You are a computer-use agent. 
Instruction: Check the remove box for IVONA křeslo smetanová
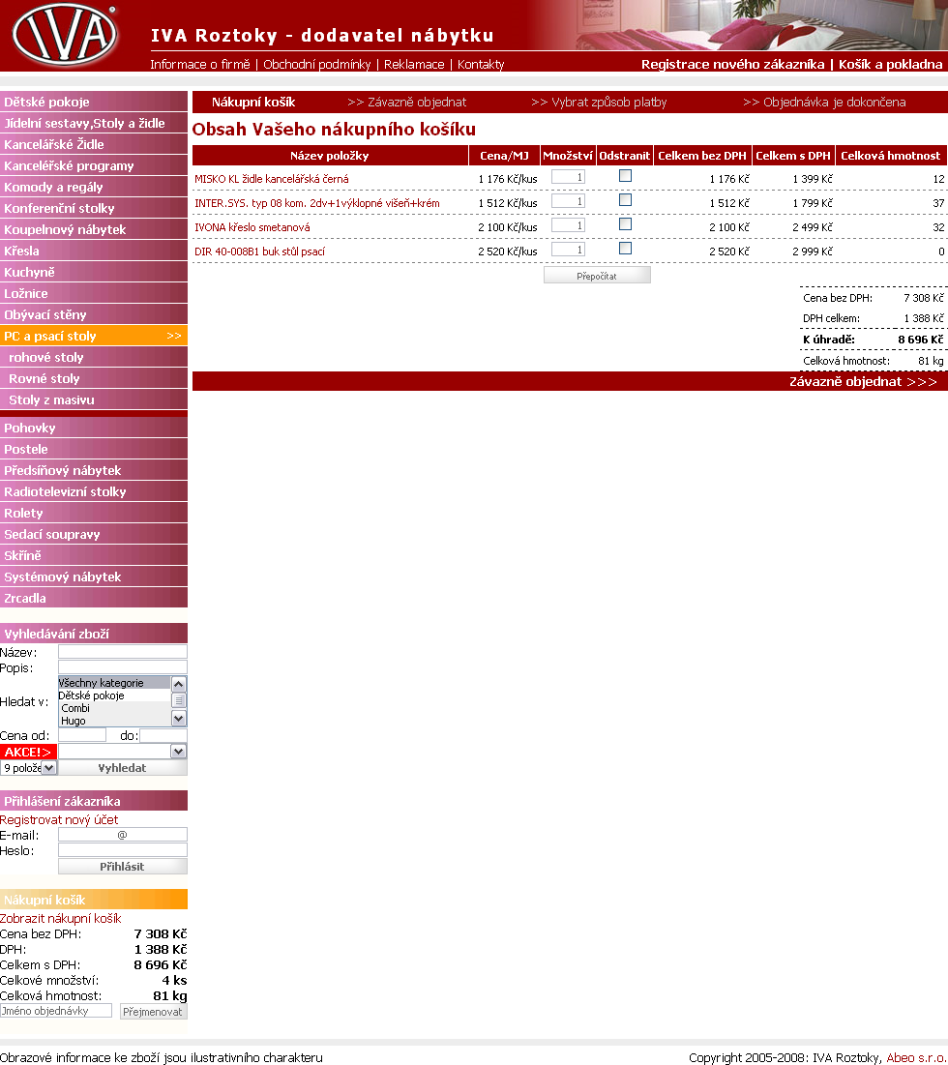tap(625, 224)
